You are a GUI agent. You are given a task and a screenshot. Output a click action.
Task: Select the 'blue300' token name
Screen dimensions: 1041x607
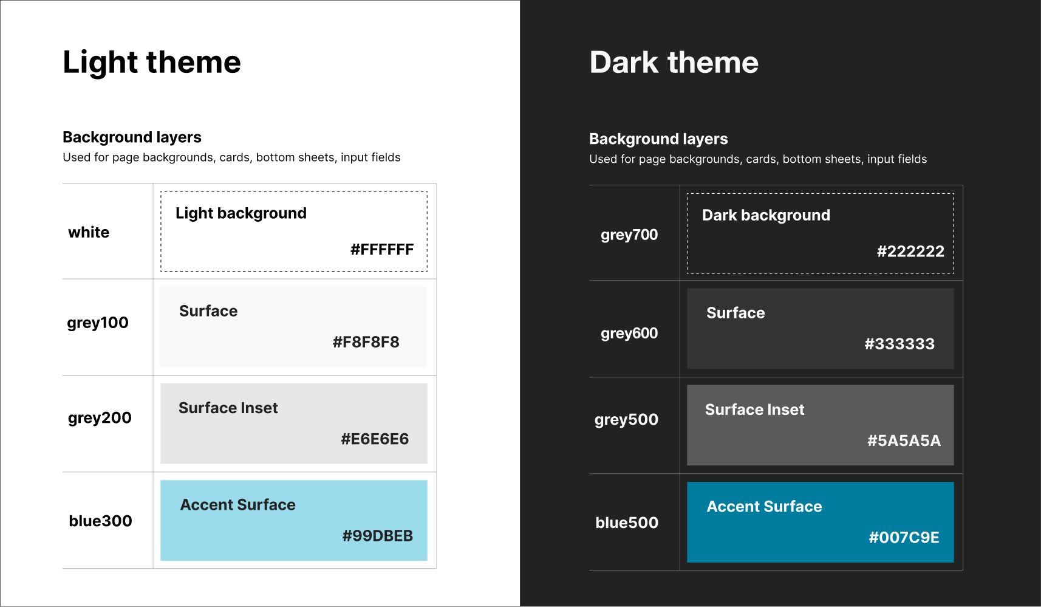coord(100,521)
